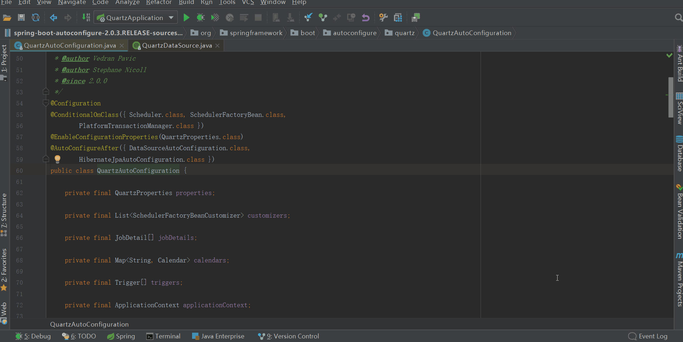Toggle the Web tool window
This screenshot has width=683, height=342.
coord(4,313)
